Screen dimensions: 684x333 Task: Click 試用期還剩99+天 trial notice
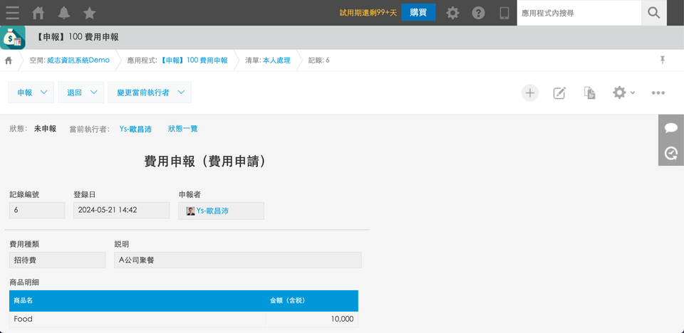click(x=368, y=13)
